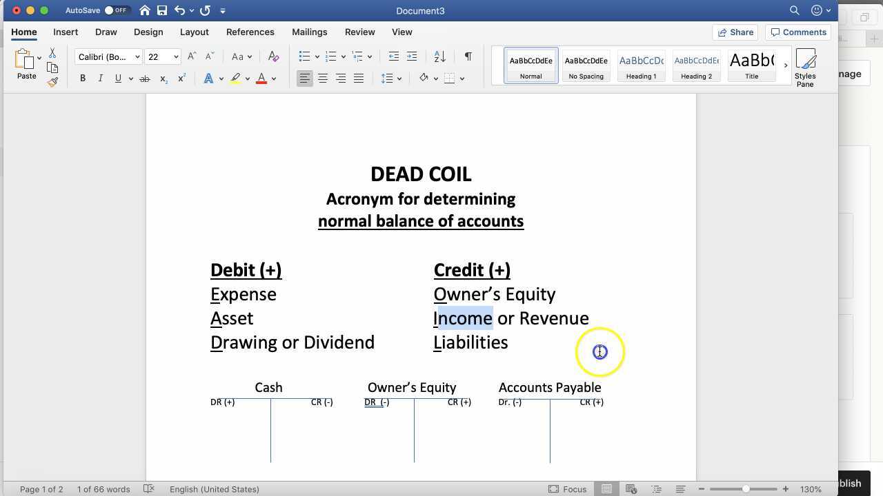Click the Clear Formatting icon
This screenshot has height=496, width=883.
tap(273, 56)
